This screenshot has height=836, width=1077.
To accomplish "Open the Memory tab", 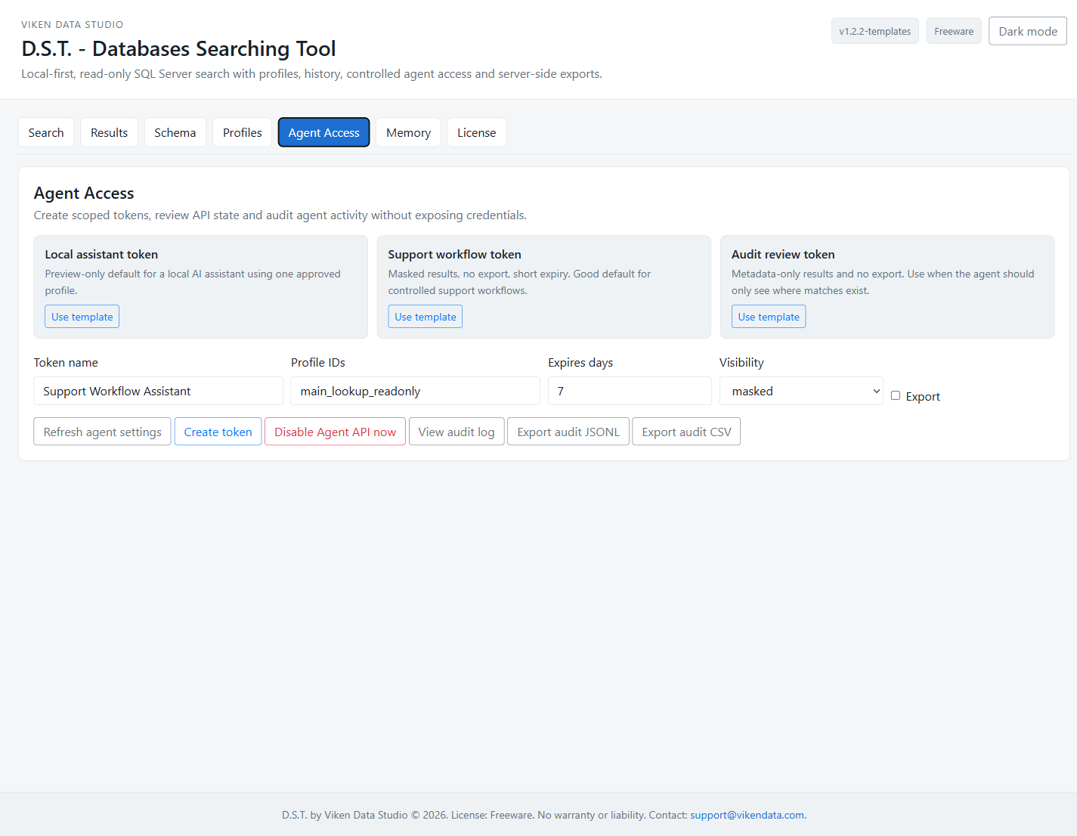I will [x=408, y=132].
